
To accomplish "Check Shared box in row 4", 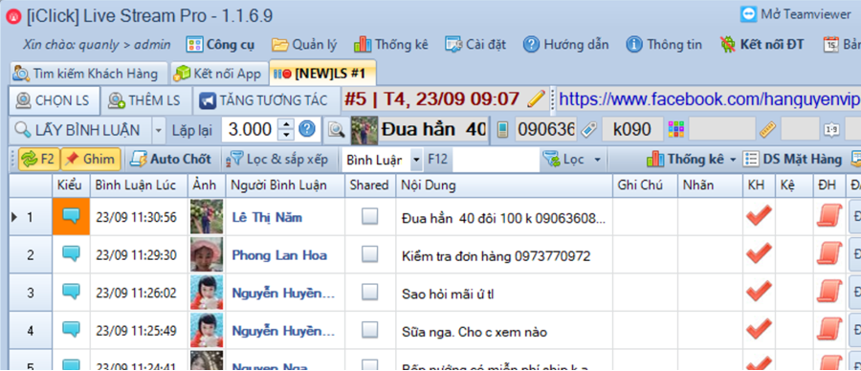I will point(369,329).
